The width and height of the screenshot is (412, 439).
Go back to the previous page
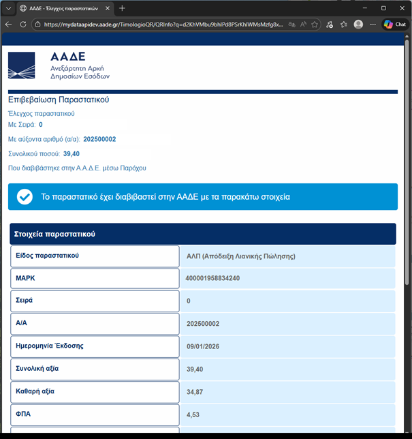coord(8,25)
